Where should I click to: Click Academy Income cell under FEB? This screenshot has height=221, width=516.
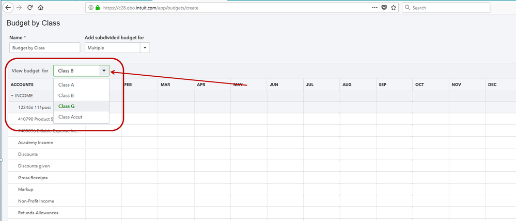point(139,143)
